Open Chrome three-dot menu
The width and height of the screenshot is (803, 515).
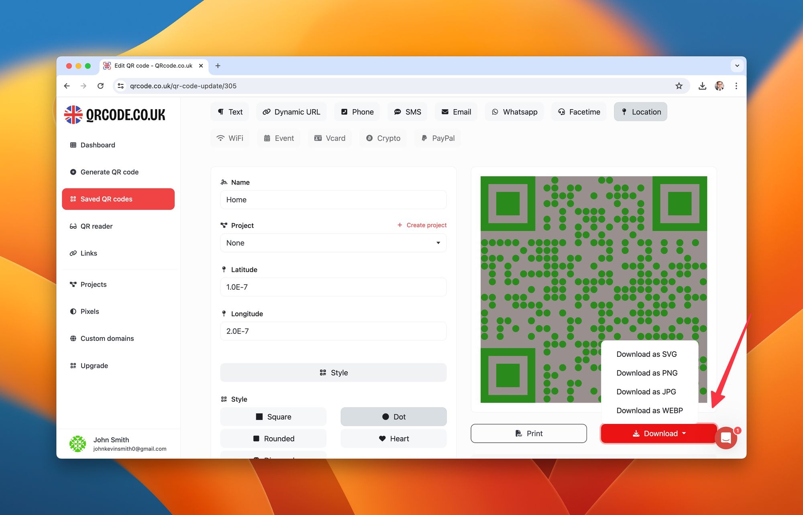point(736,86)
